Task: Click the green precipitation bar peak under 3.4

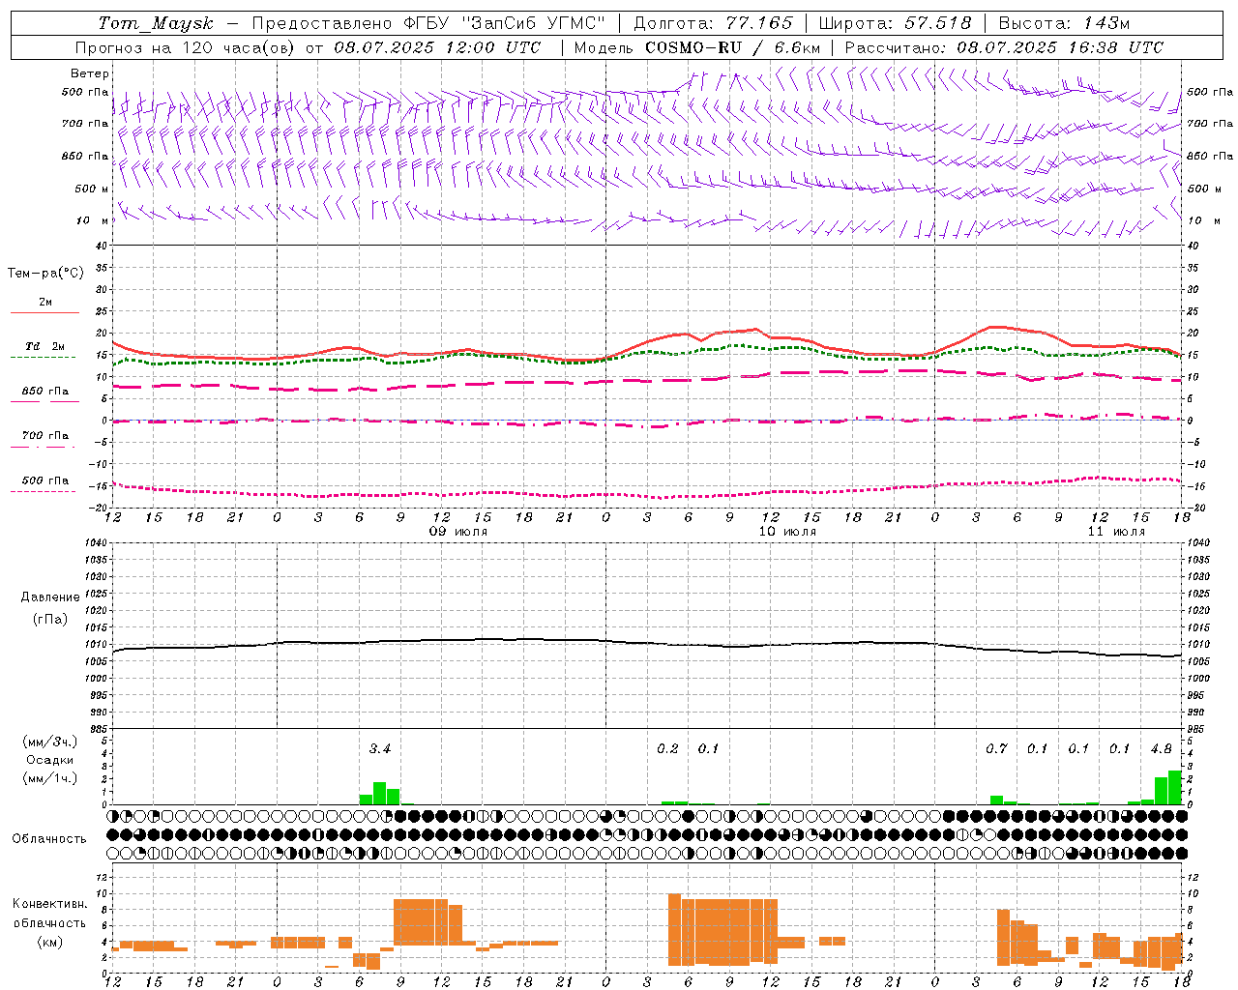Action: 380,793
